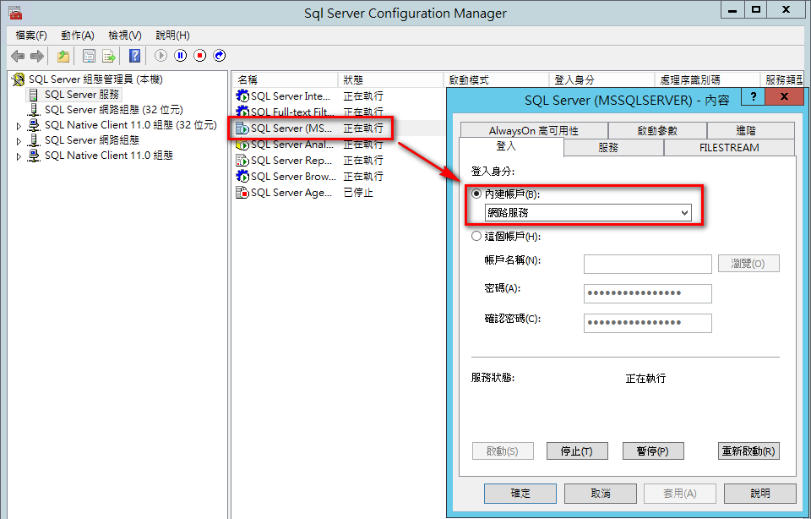811x519 pixels.
Task: Open the Properties toolbar icon
Action: (x=89, y=56)
